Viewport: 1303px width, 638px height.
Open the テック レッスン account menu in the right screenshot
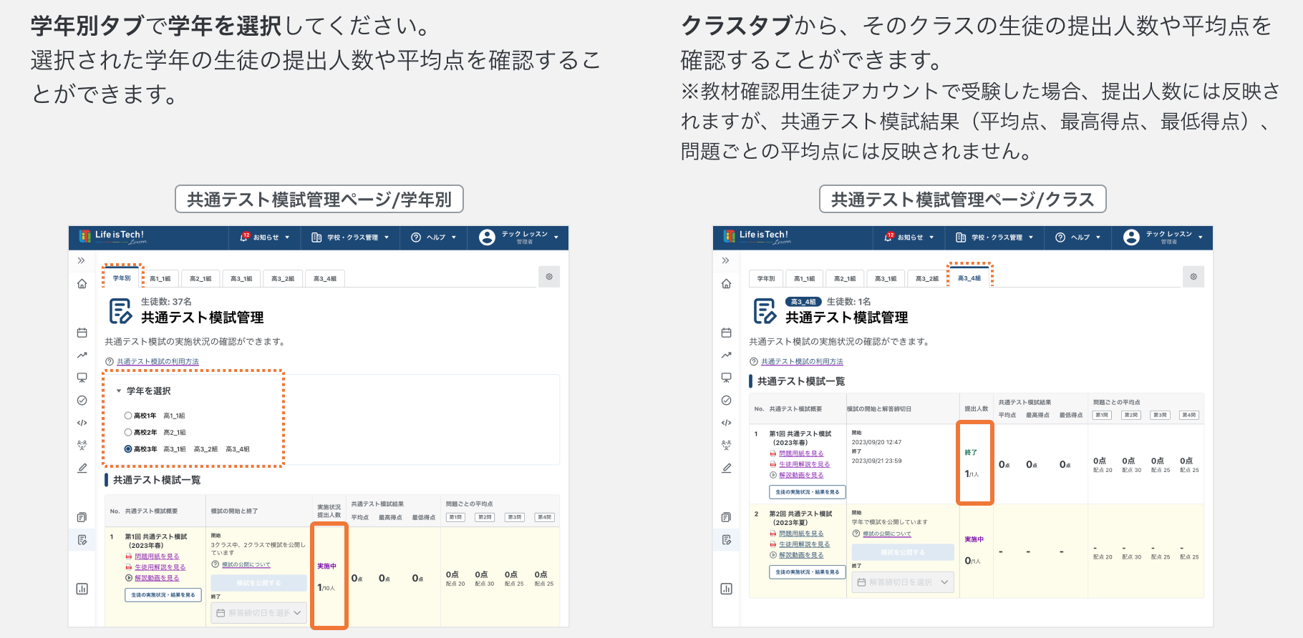[1163, 237]
